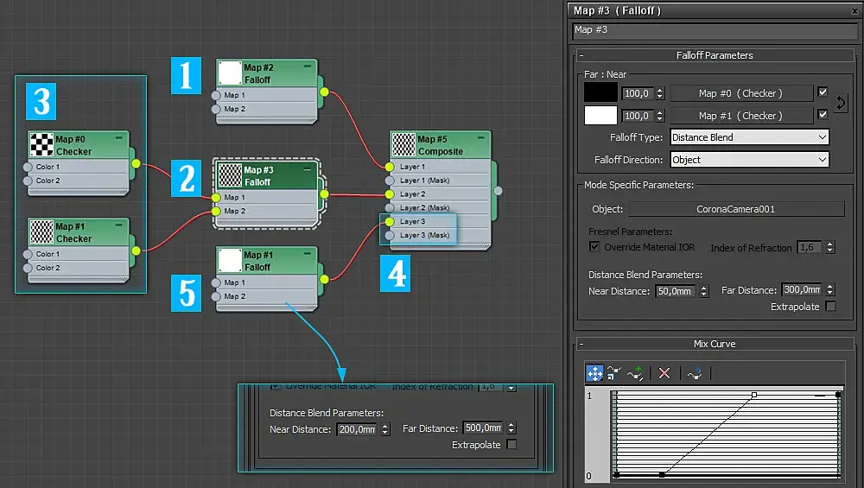The width and height of the screenshot is (864, 488).
Task: Click Map 2 input socket on Map #3 Falloff
Action: point(216,211)
